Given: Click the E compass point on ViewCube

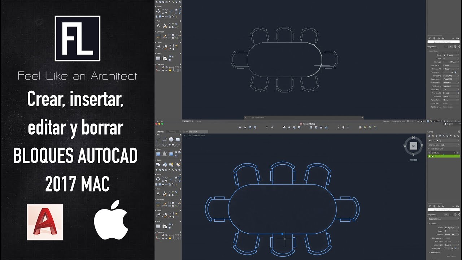Looking at the screenshot, I should (x=422, y=146).
